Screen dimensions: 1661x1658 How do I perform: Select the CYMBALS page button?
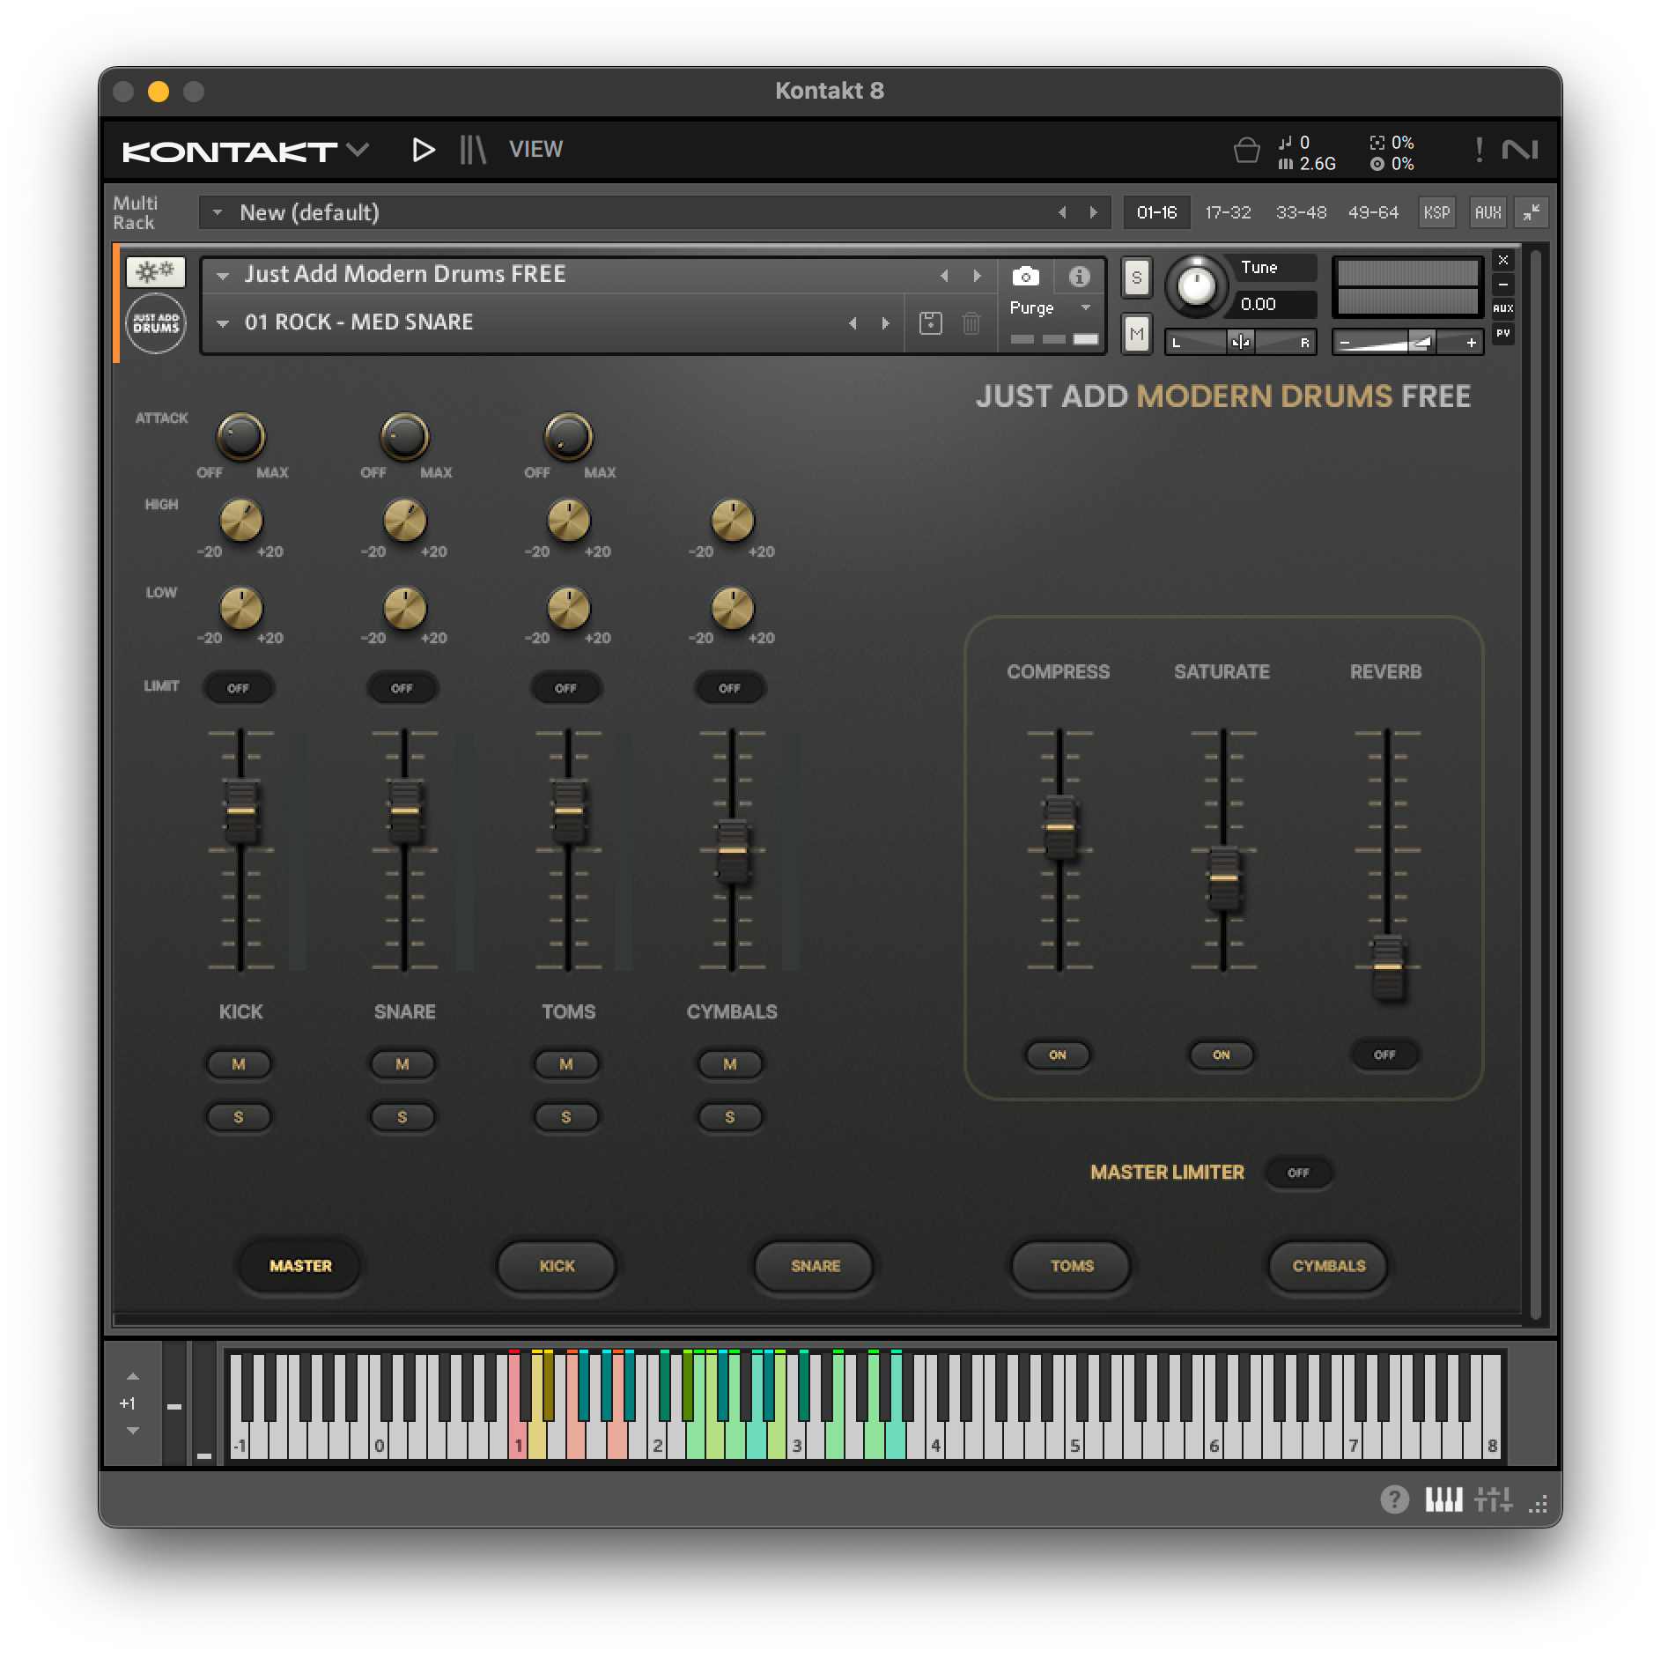1328,1266
